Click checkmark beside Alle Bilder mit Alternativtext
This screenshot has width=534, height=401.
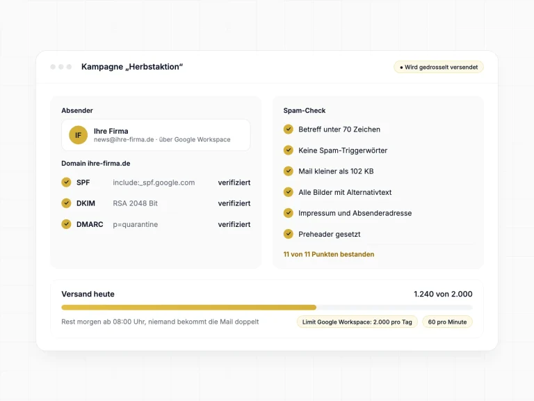pyautogui.click(x=289, y=192)
